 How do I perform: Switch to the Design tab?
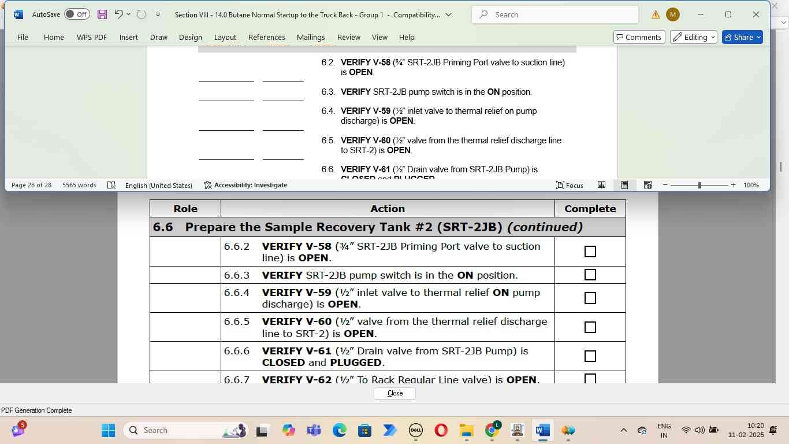click(191, 37)
